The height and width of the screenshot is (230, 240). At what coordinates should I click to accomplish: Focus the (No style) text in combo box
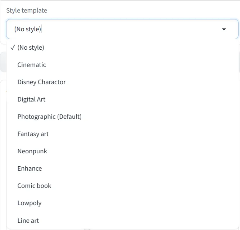coord(28,29)
